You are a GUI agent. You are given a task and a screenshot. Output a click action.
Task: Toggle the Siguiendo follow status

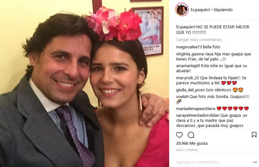point(223,10)
